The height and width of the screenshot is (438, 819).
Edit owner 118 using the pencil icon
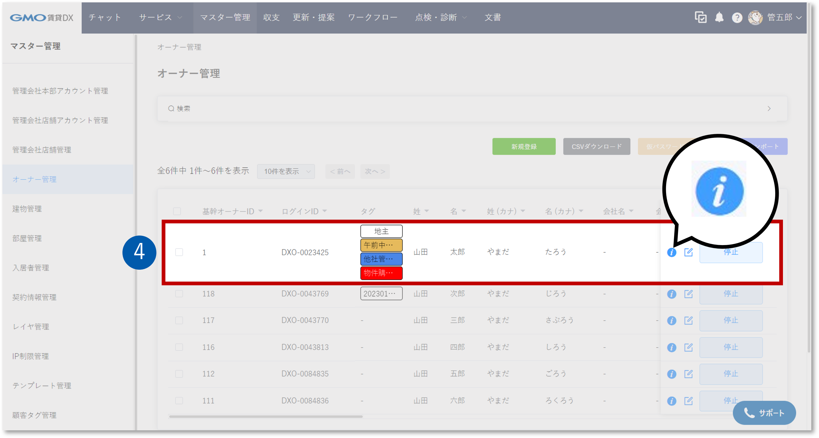pos(689,293)
